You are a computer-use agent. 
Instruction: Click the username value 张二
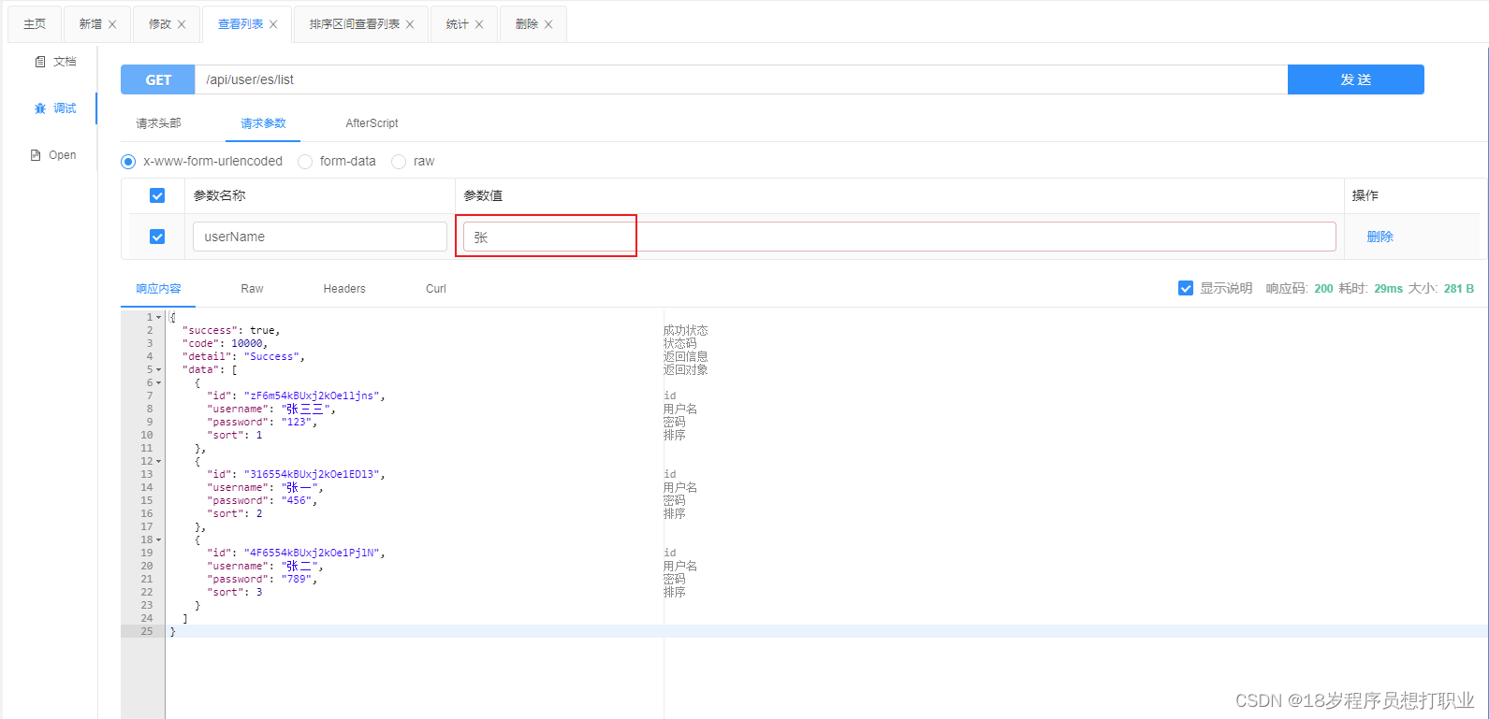coord(299,567)
